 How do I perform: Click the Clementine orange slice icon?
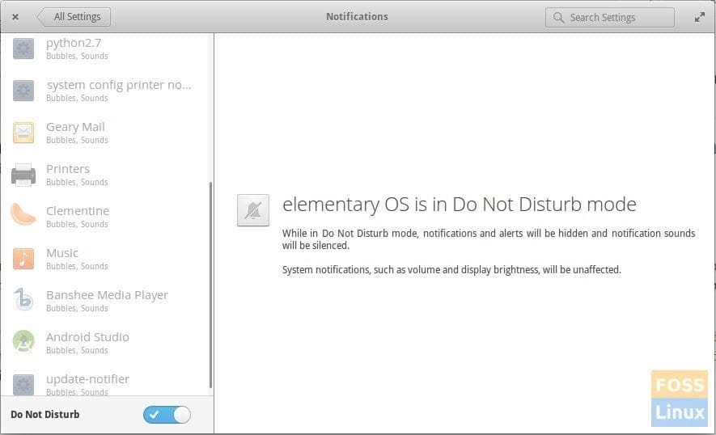tap(23, 214)
